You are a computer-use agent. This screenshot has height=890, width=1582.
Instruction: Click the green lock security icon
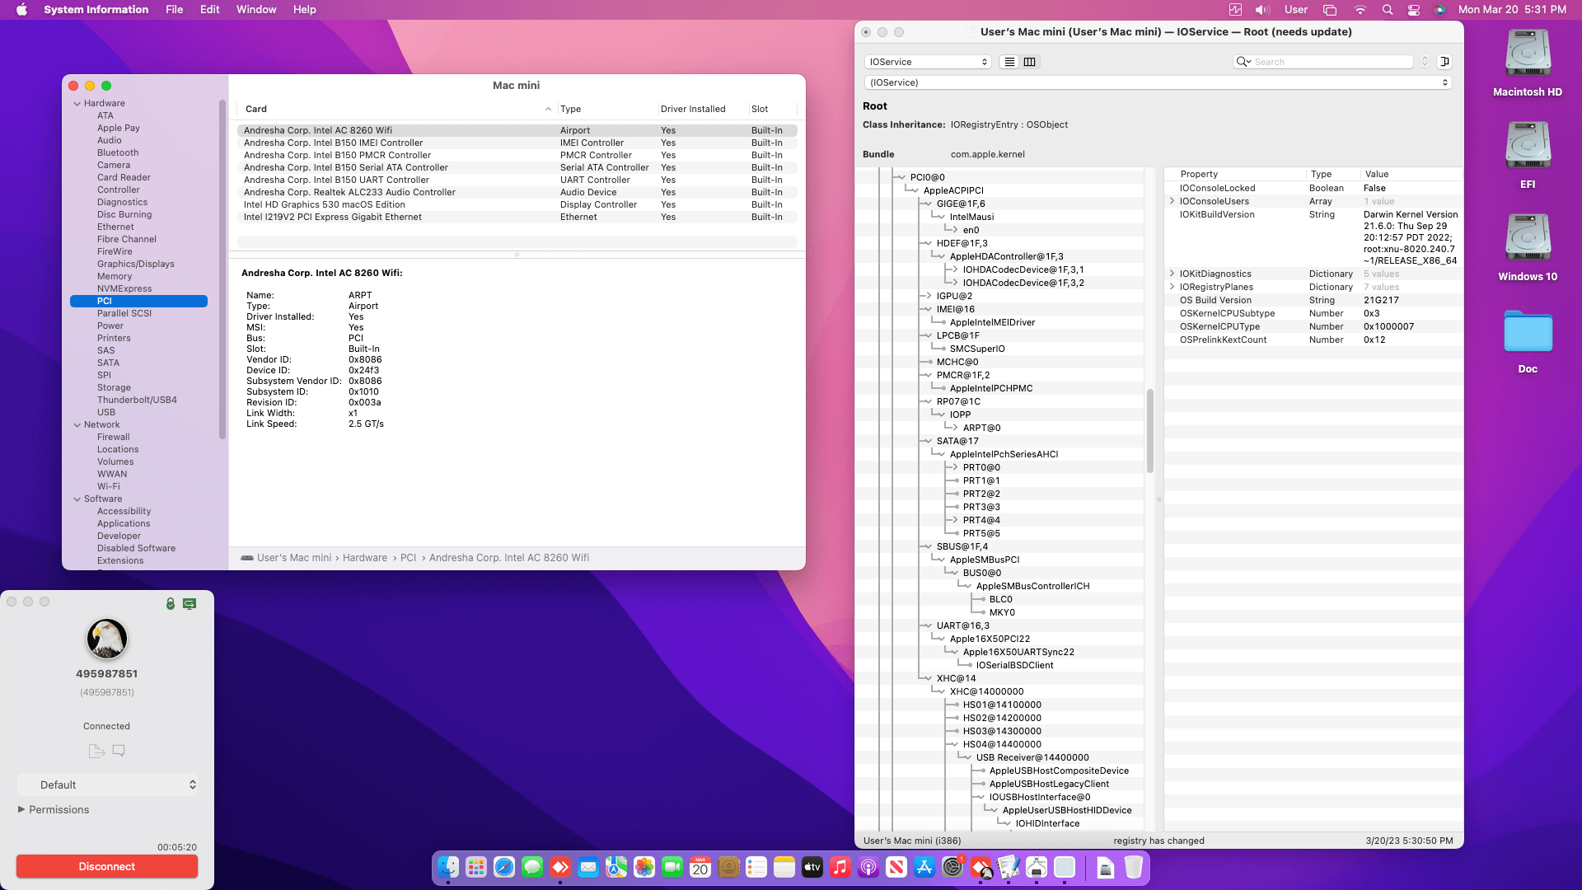coord(171,604)
